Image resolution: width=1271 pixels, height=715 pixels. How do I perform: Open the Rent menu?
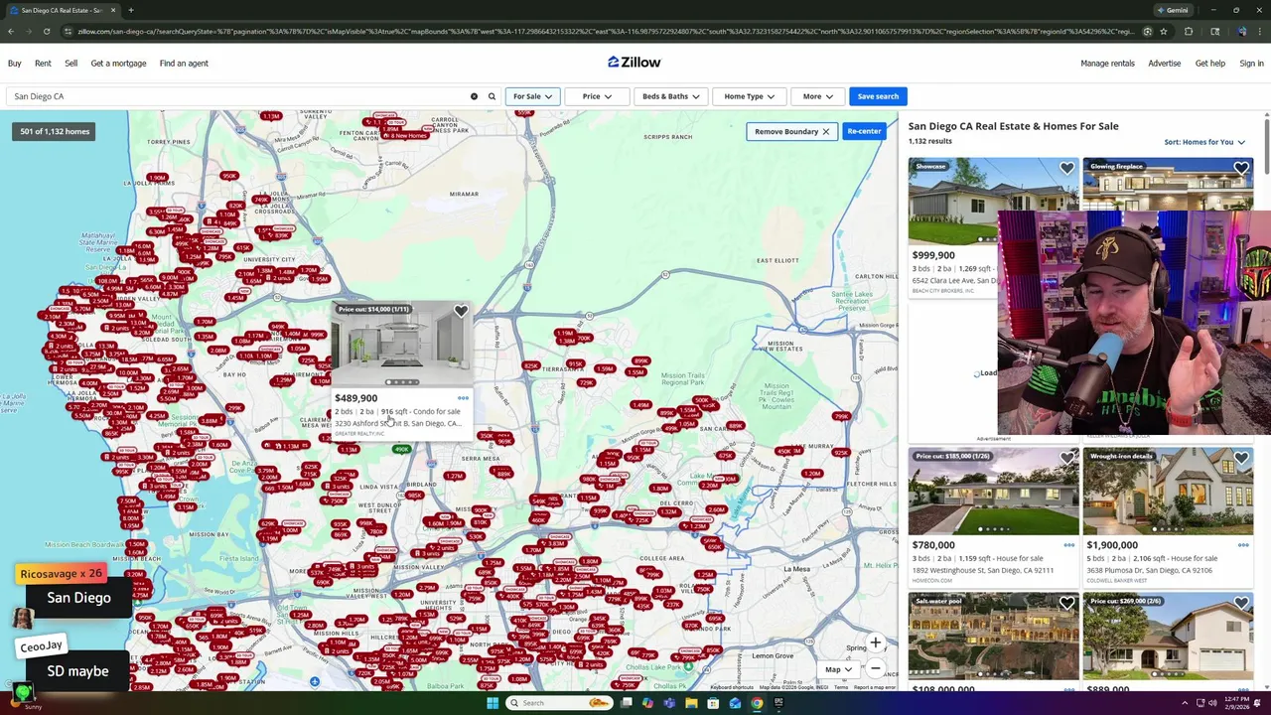coord(43,64)
